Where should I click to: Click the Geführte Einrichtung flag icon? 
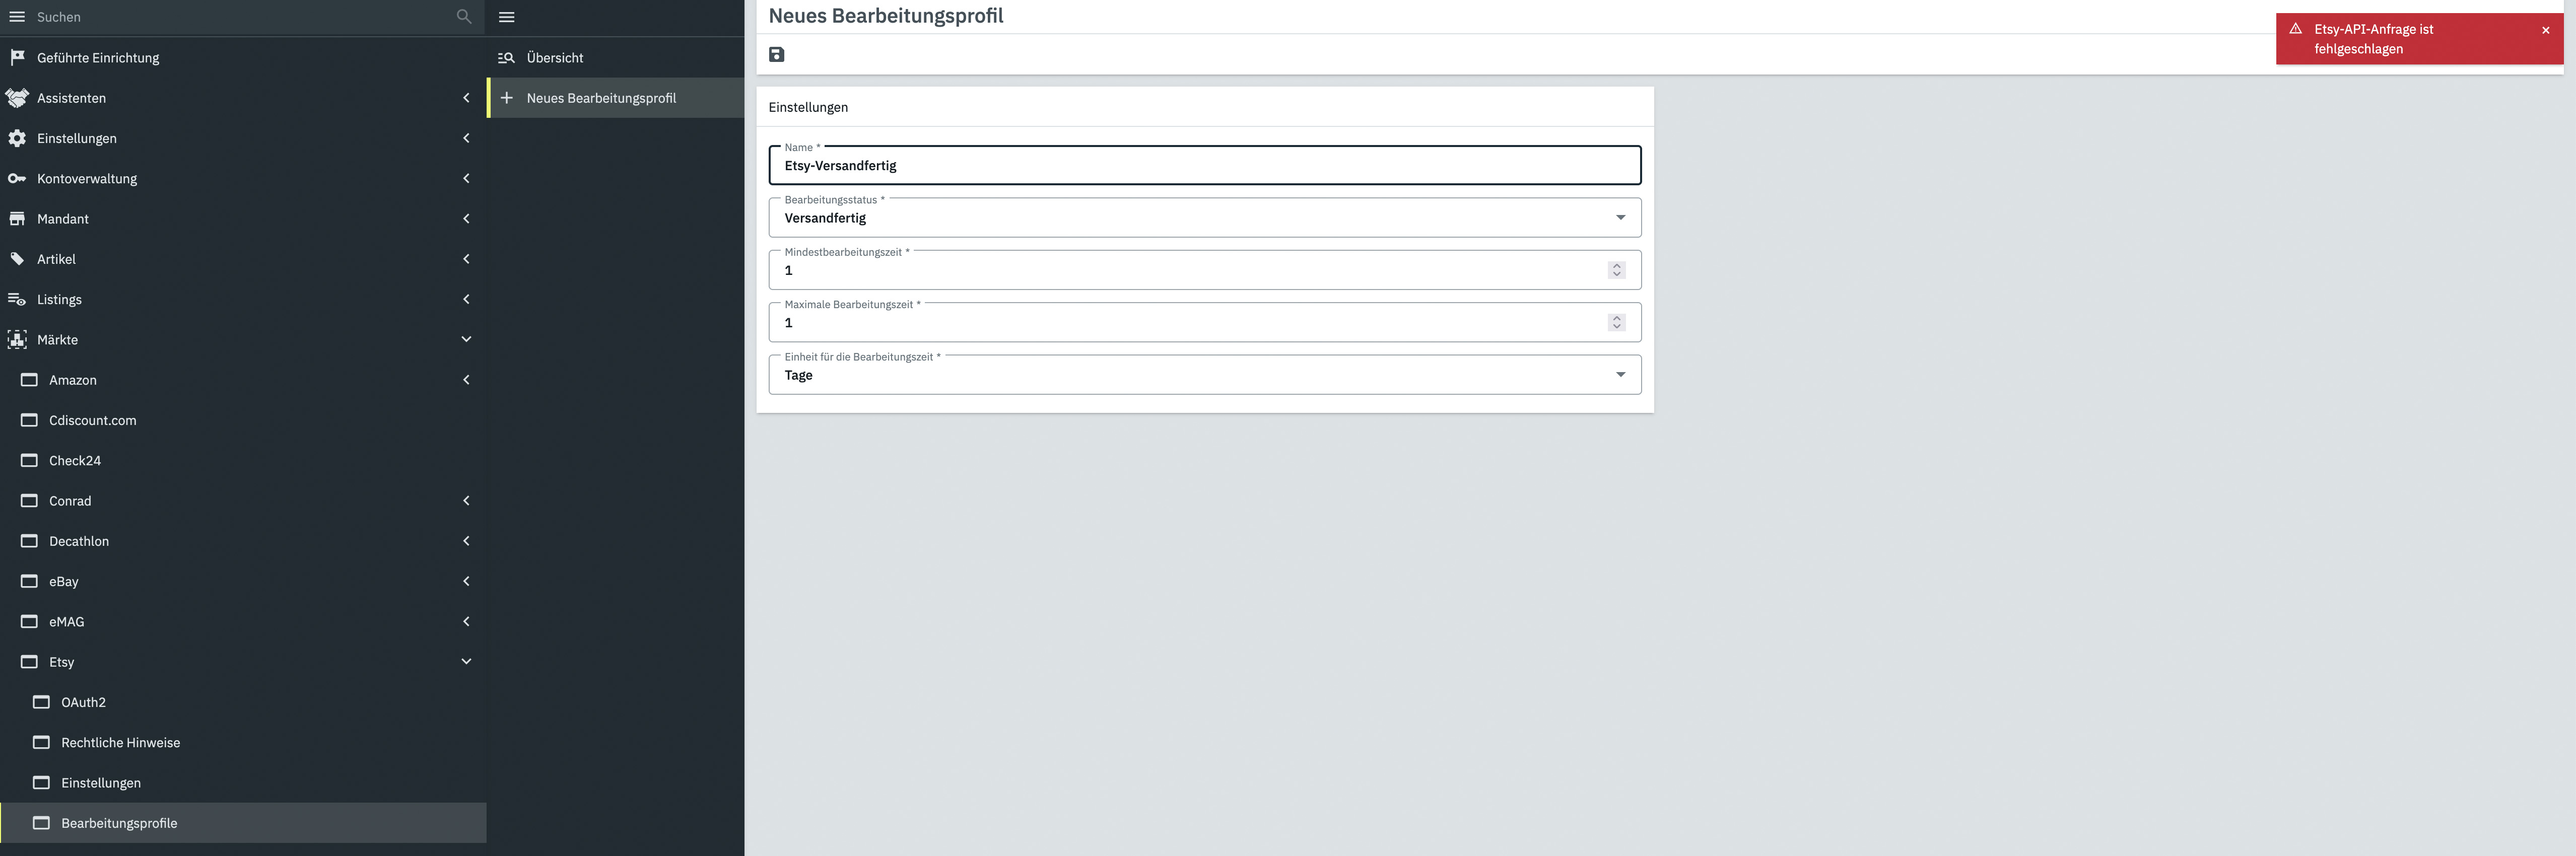click(17, 57)
